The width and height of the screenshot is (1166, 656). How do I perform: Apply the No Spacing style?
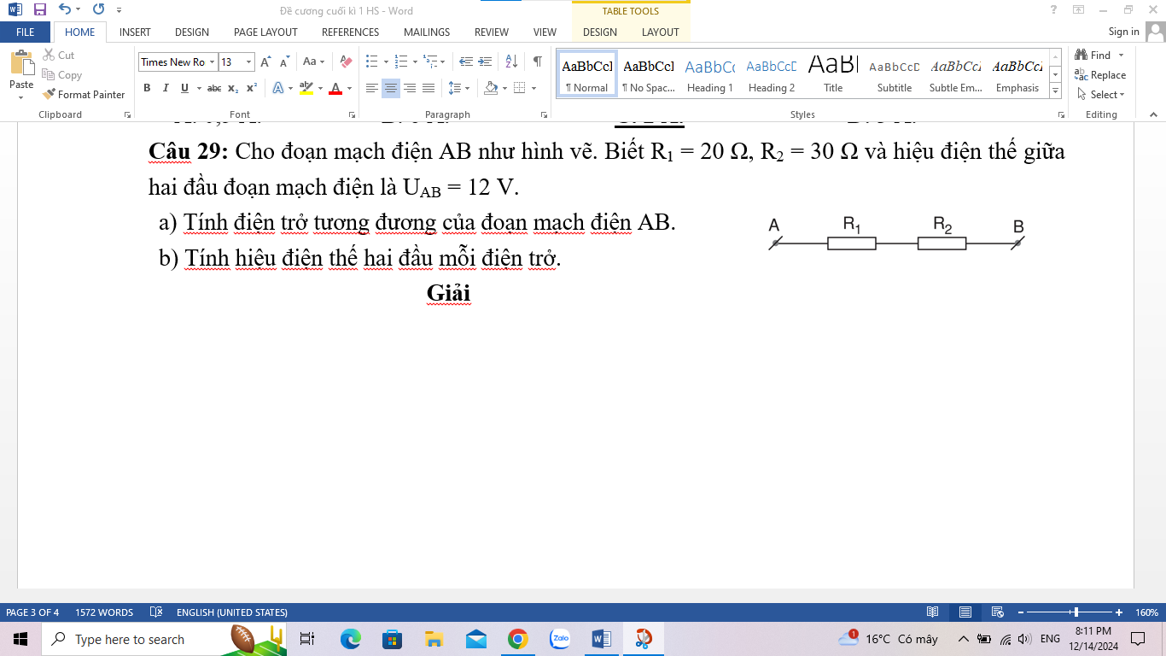tap(649, 75)
